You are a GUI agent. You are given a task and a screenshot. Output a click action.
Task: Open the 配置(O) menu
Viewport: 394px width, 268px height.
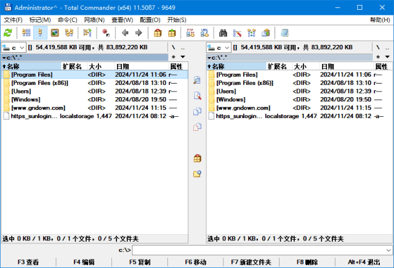pyautogui.click(x=150, y=20)
